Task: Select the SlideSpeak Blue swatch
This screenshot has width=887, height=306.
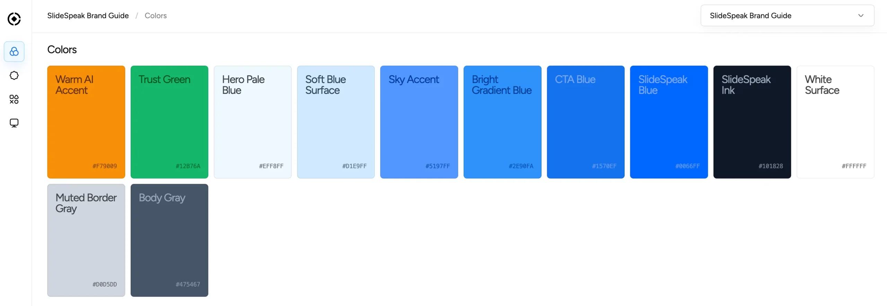Action: (669, 122)
